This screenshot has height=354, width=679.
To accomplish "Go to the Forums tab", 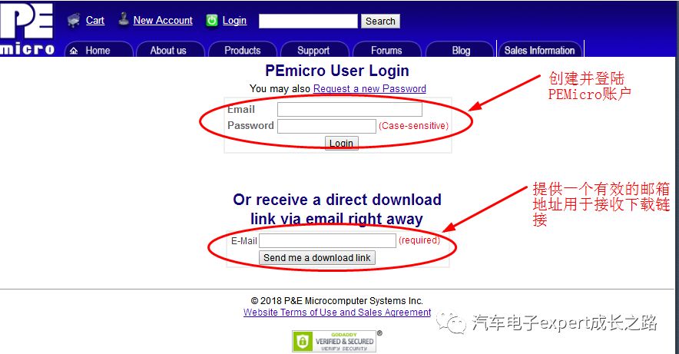I will (386, 50).
